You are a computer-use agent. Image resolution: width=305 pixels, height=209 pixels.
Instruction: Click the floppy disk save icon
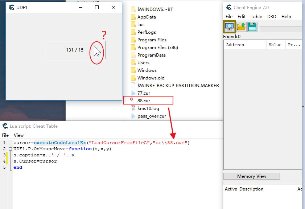tap(252, 26)
